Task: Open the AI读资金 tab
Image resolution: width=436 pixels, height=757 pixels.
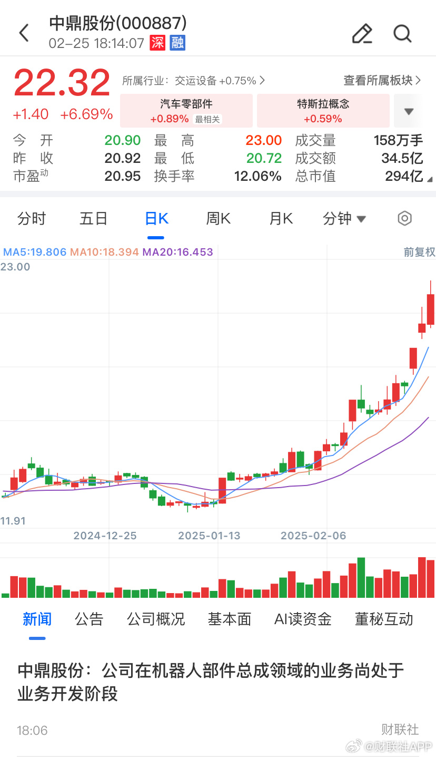Action: [x=303, y=619]
